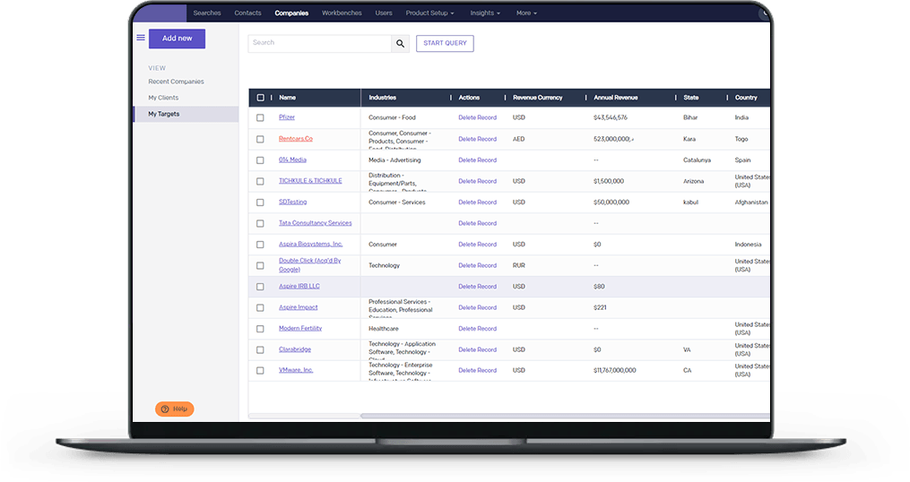Open the Workbenches tab

tap(342, 13)
